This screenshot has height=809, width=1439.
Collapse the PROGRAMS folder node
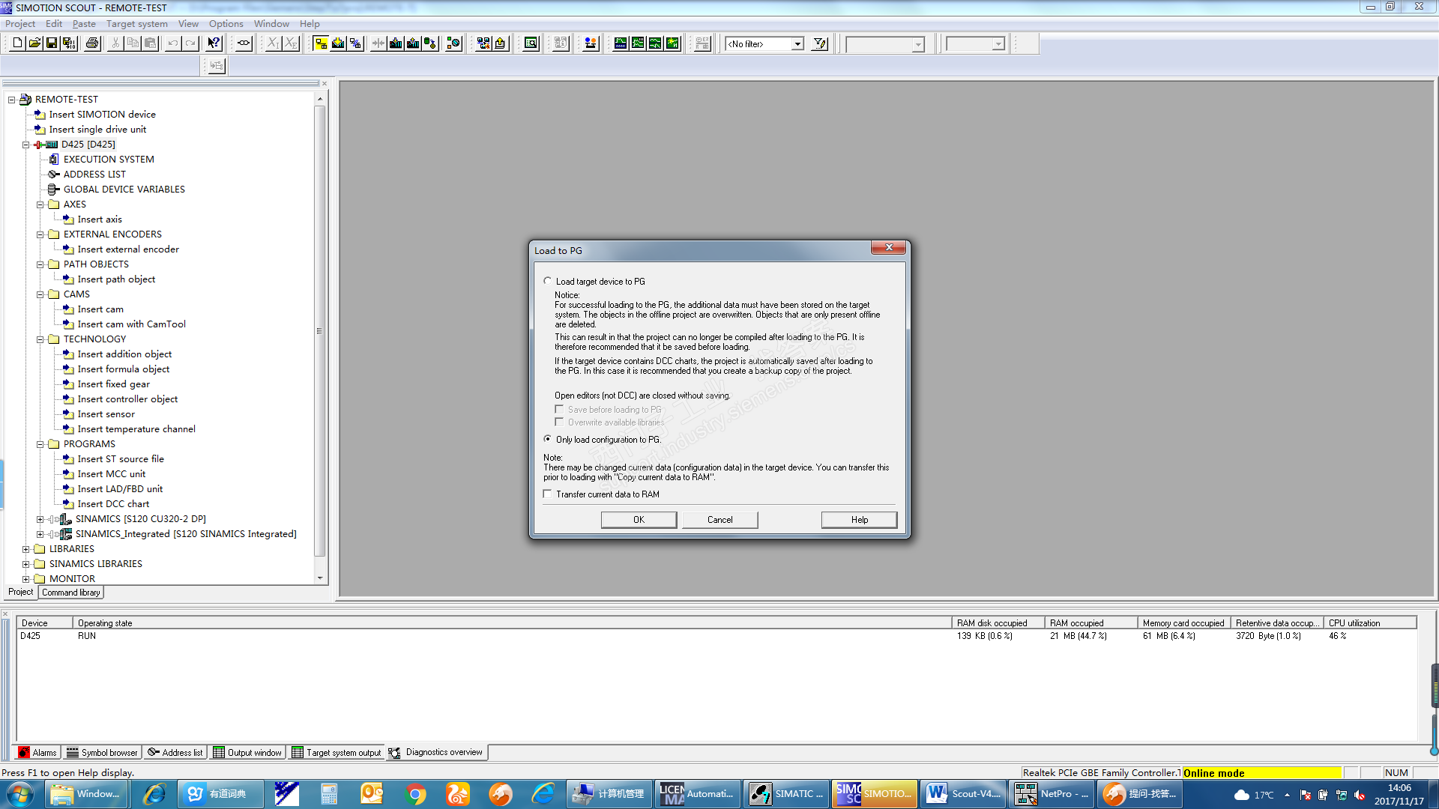[x=40, y=444]
